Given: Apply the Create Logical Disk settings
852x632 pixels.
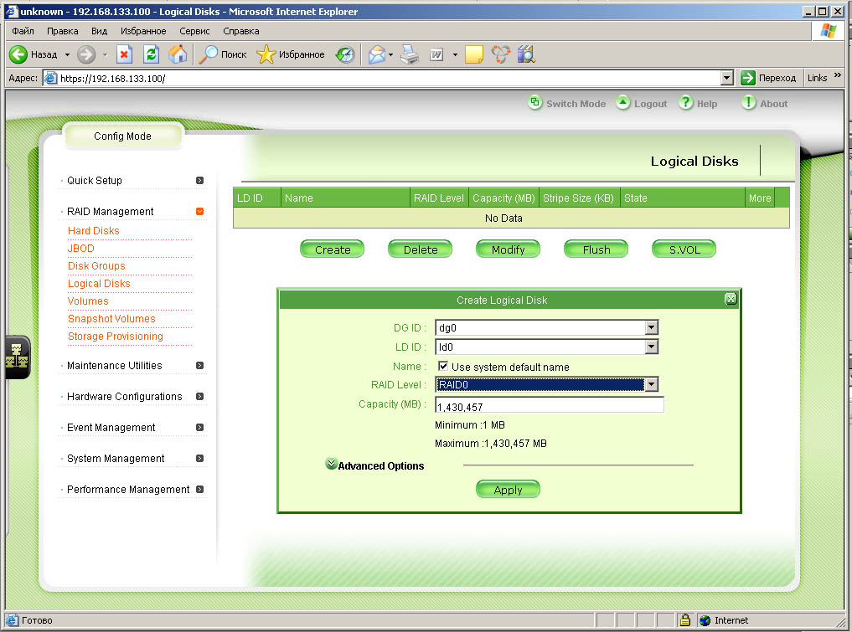Looking at the screenshot, I should (508, 489).
